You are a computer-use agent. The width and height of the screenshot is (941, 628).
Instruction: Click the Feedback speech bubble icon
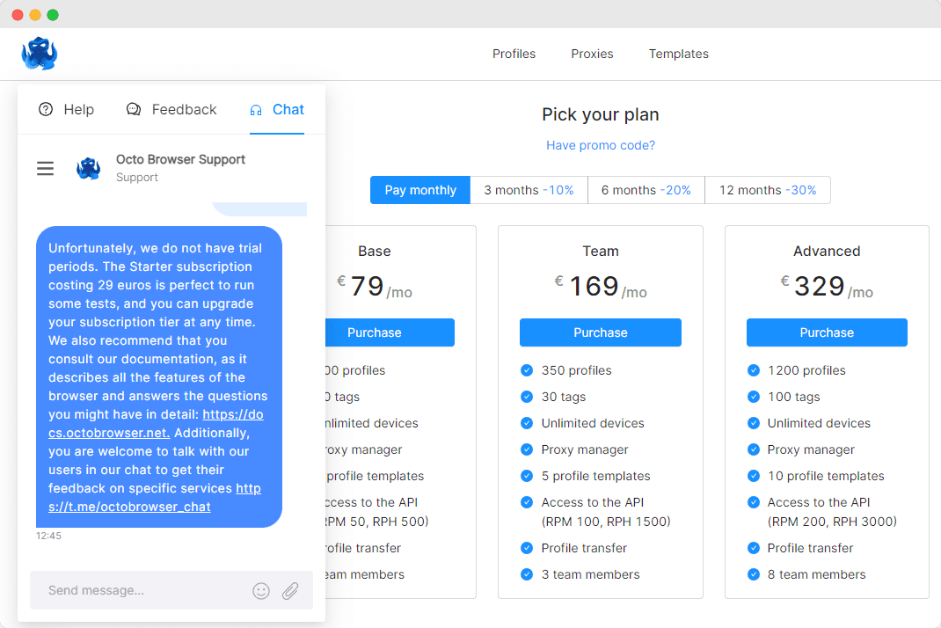tap(134, 109)
